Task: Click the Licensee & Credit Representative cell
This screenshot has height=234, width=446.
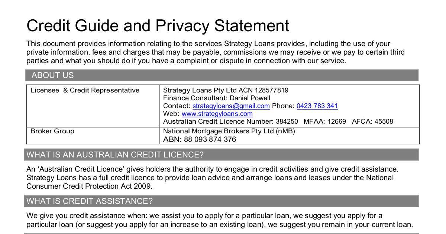Action: (85, 90)
